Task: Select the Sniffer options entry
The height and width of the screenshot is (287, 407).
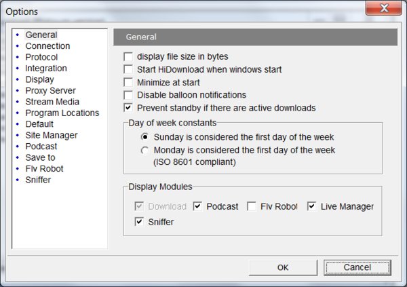Action: point(38,180)
